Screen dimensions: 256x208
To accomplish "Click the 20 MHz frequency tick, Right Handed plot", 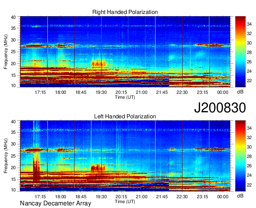I will pos(14,64).
